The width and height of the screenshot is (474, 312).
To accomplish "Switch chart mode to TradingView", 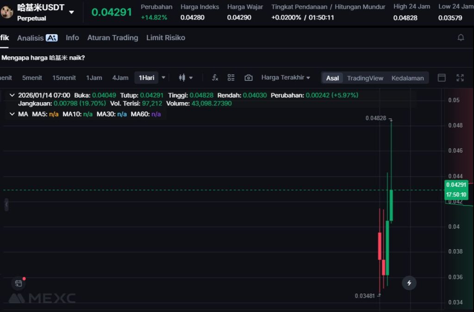I will [365, 78].
